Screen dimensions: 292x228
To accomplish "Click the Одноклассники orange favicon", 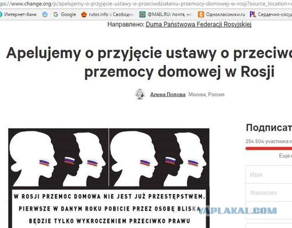I will click(201, 14).
